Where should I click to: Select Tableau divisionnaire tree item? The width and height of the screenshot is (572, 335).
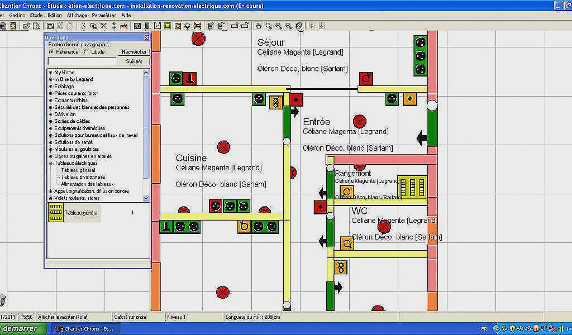(83, 177)
